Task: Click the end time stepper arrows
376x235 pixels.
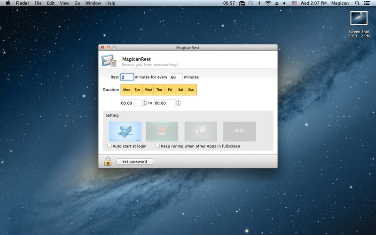Action: tap(178, 103)
